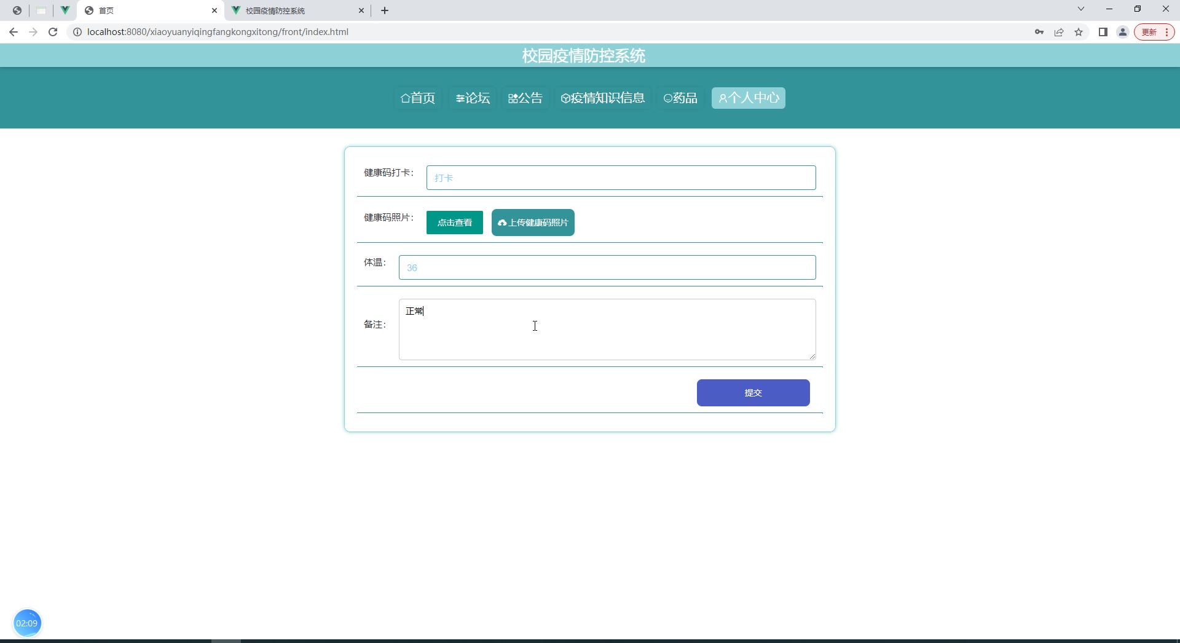Switch to the pinned blank white tab
This screenshot has height=643, width=1180.
point(41,10)
